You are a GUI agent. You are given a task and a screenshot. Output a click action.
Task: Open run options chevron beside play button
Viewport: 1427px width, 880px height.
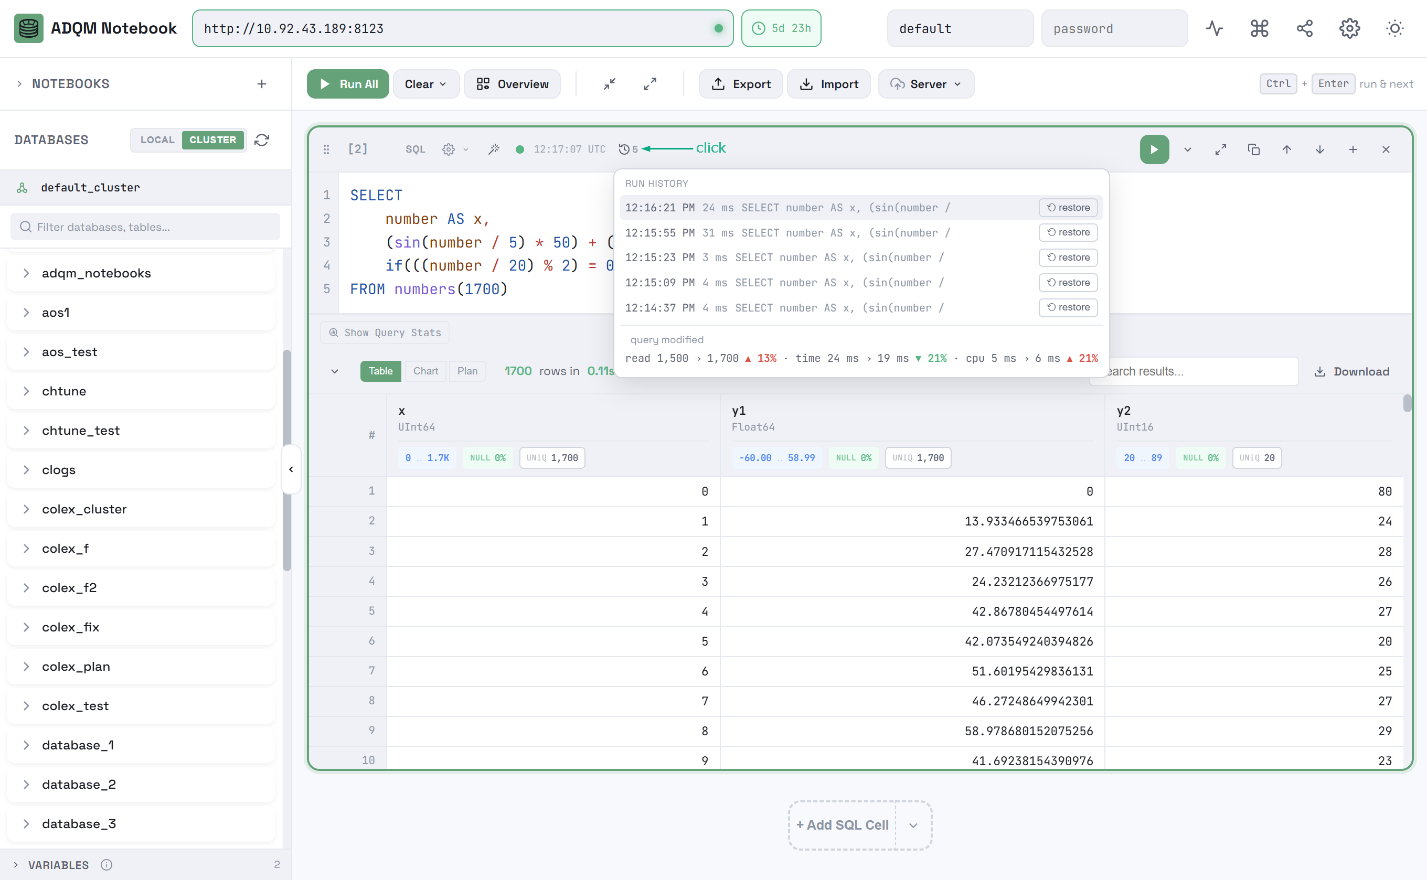[x=1187, y=149]
